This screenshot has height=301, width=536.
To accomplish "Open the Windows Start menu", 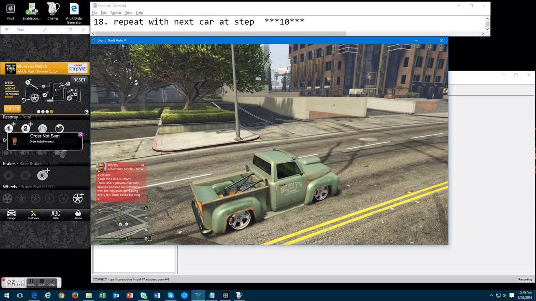I will (6, 295).
